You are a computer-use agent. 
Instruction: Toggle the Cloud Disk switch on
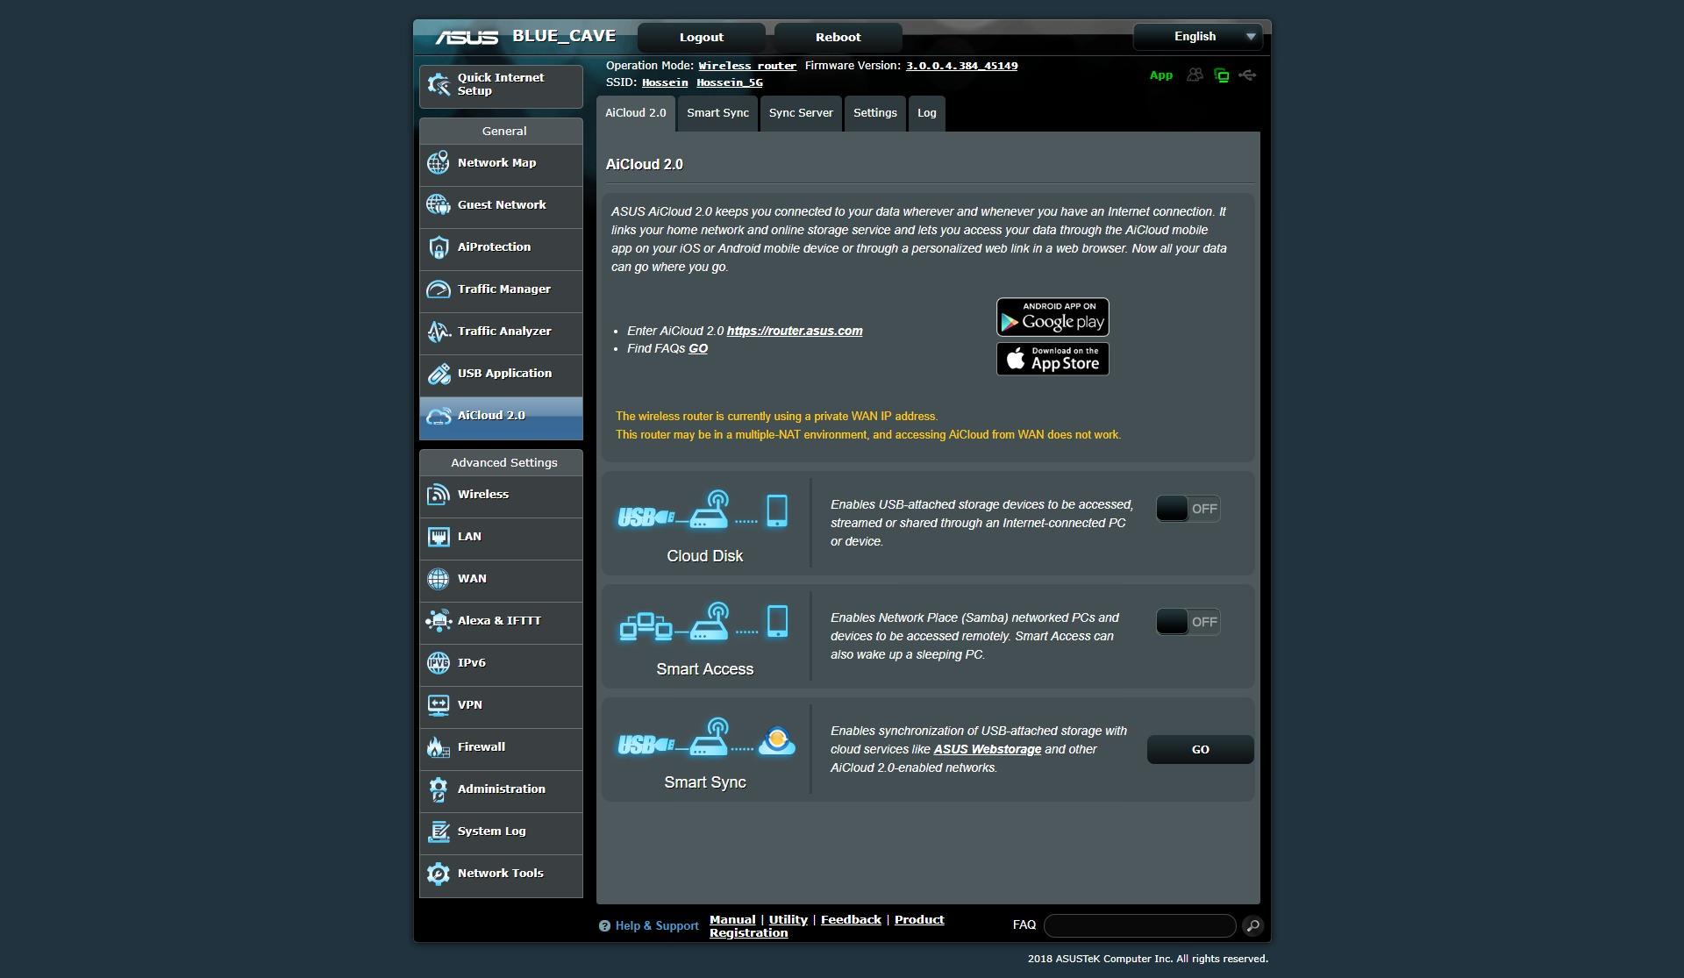click(x=1188, y=509)
